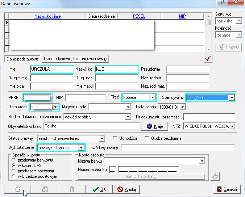This screenshot has width=245, height=197.
Task: Open the kolejność rosnąca dropdown
Action: (239, 35)
